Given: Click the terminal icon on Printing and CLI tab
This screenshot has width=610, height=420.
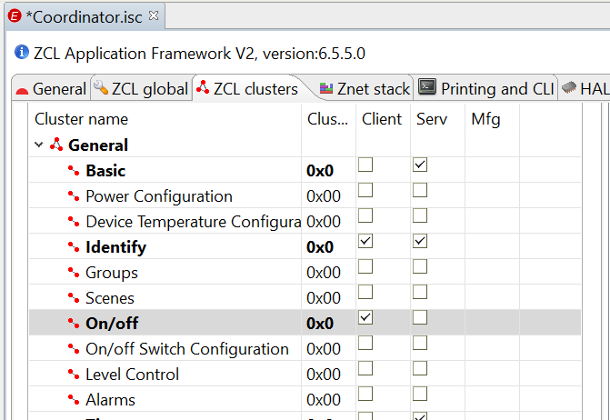Looking at the screenshot, I should point(427,87).
